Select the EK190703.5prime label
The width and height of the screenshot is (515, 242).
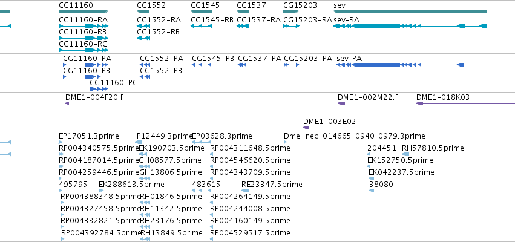[x=171, y=148]
